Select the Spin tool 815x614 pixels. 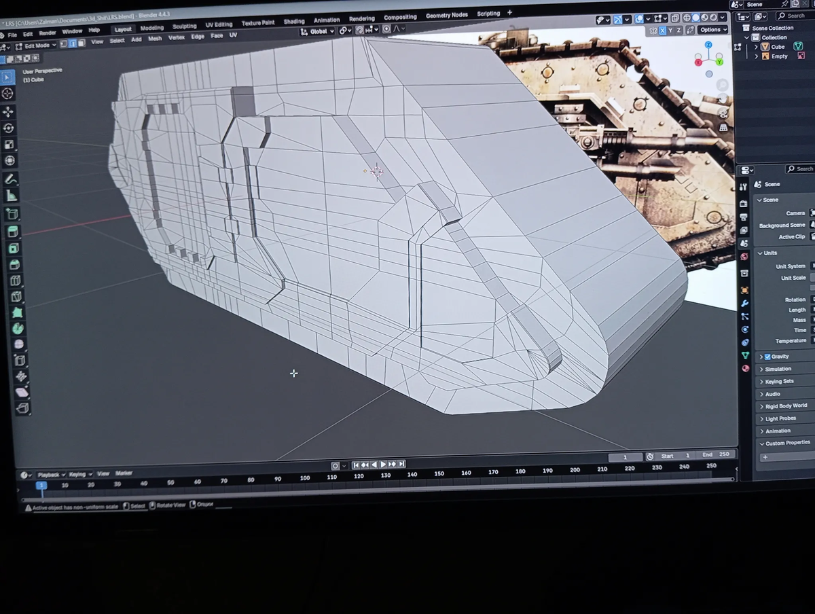click(x=18, y=329)
